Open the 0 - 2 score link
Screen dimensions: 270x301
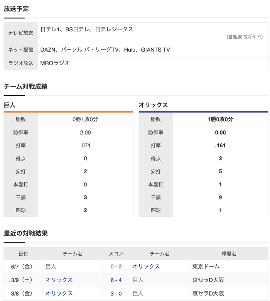coord(116,267)
